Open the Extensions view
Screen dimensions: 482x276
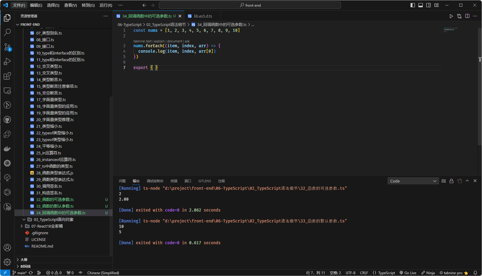(7, 76)
